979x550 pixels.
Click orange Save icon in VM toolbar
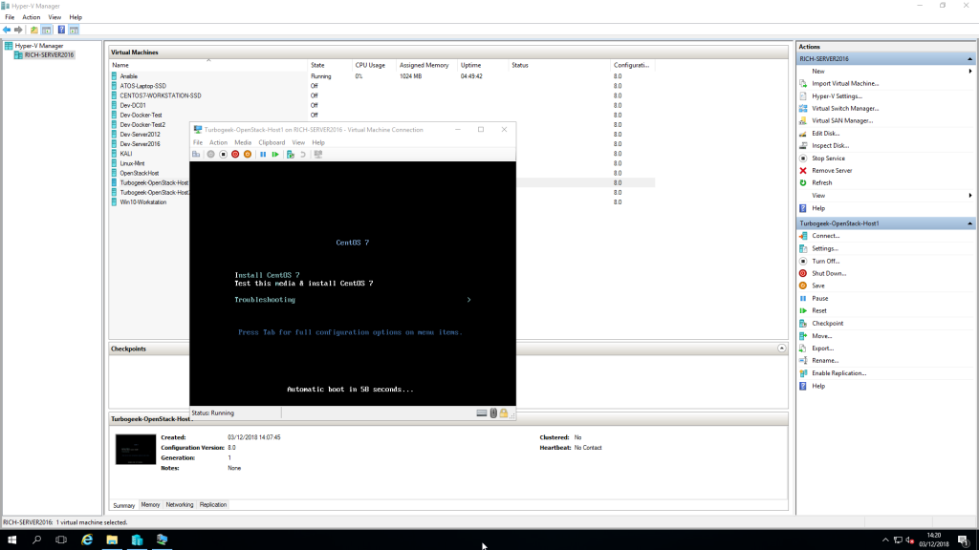pyautogui.click(x=248, y=154)
